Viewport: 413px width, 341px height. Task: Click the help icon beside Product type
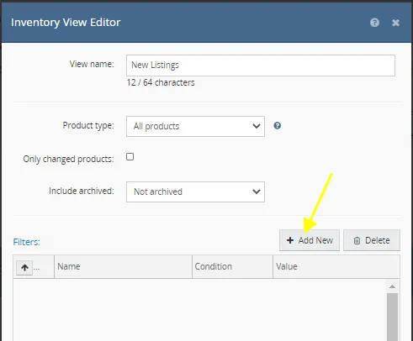point(278,126)
